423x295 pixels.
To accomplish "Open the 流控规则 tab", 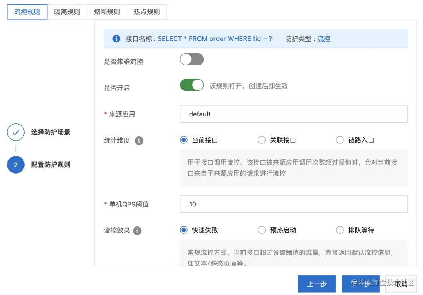I will [x=27, y=12].
